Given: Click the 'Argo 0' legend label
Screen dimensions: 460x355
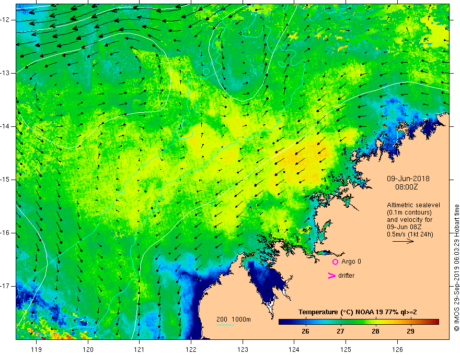Looking at the screenshot, I should click(x=351, y=262).
